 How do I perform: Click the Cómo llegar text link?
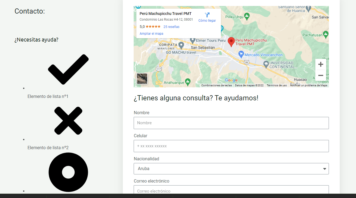[x=207, y=21]
